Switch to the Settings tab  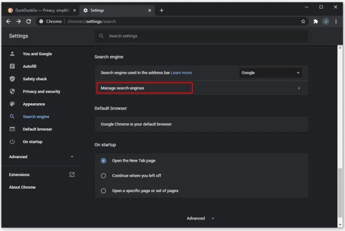point(117,10)
